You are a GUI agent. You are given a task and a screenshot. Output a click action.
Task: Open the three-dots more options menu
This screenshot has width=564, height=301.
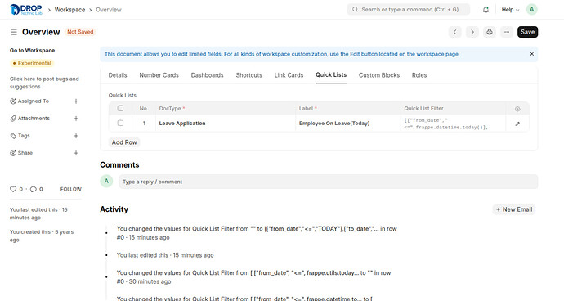click(507, 32)
